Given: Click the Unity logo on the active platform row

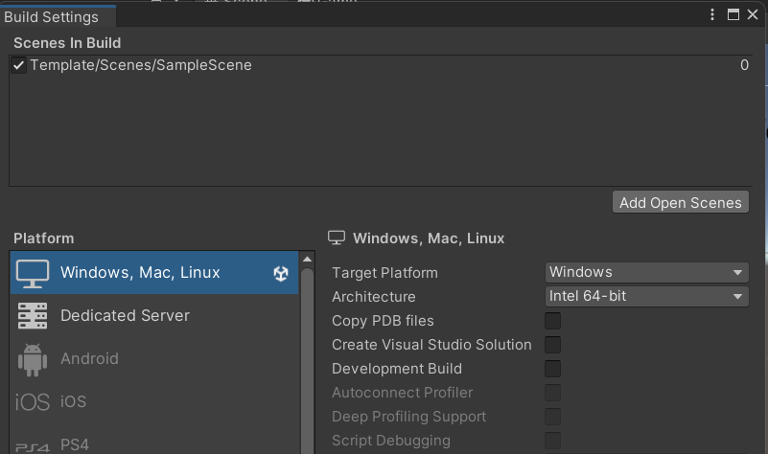Looking at the screenshot, I should 281,274.
